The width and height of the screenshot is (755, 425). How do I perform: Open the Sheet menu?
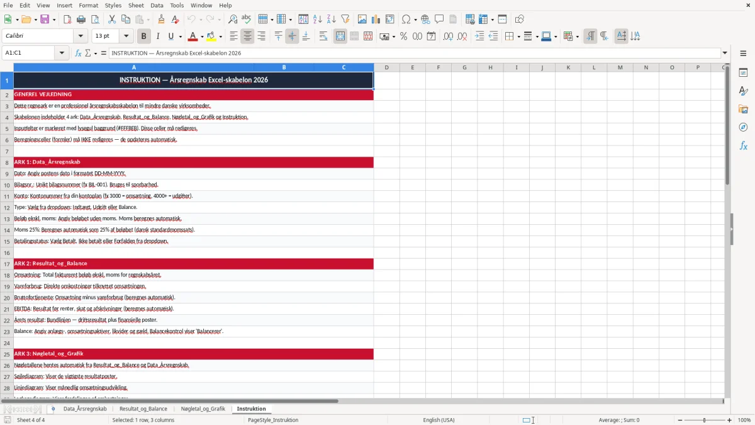(137, 5)
